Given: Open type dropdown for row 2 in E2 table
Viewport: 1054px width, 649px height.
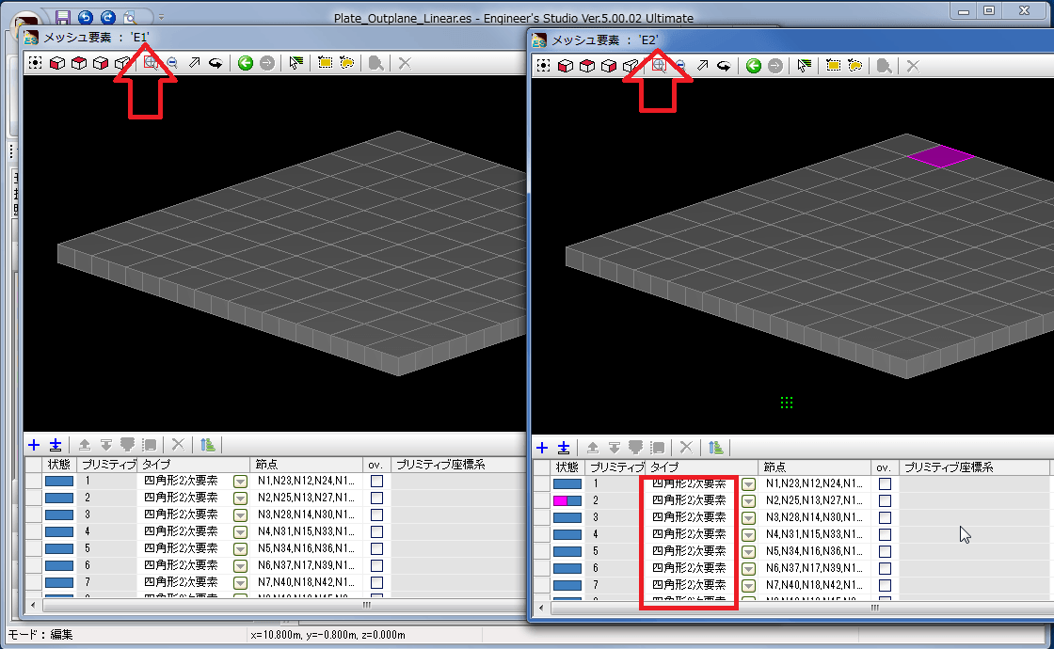Looking at the screenshot, I should pos(748,501).
